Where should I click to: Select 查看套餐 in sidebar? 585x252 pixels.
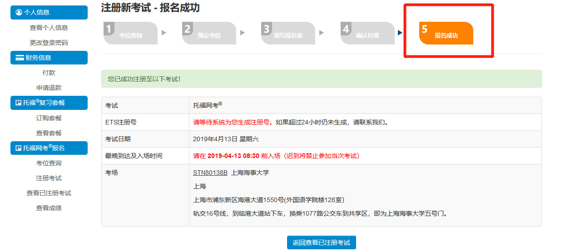pos(49,133)
